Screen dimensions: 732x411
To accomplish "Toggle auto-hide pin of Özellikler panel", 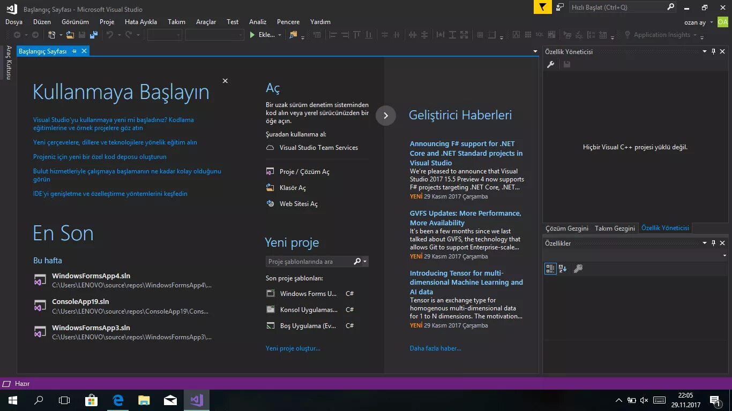I will [x=713, y=243].
